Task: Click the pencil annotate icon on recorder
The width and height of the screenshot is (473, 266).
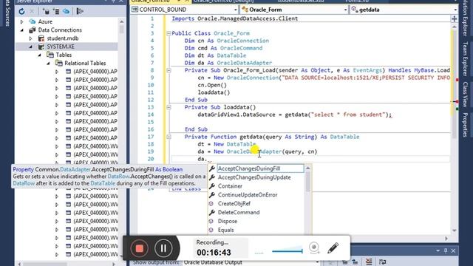Action: (x=333, y=248)
